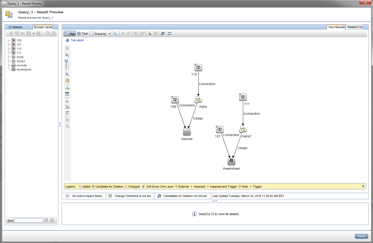Select mynode in the CI tree
This screenshot has height=243, width=373.
(x=21, y=65)
